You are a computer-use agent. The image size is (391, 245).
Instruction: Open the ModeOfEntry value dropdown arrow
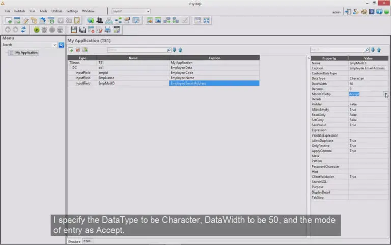[386, 94]
